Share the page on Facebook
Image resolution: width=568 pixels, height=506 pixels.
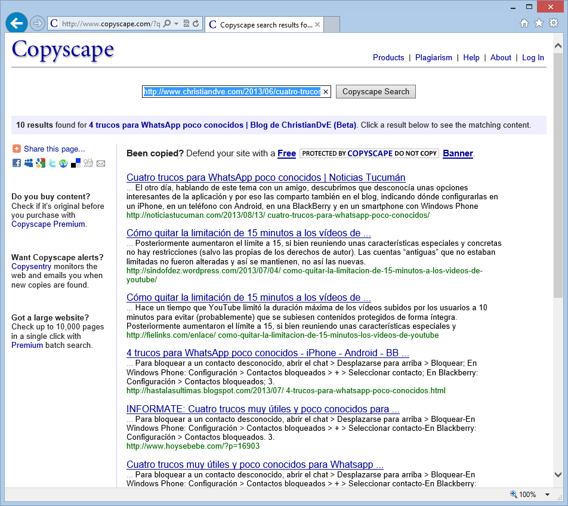(17, 163)
